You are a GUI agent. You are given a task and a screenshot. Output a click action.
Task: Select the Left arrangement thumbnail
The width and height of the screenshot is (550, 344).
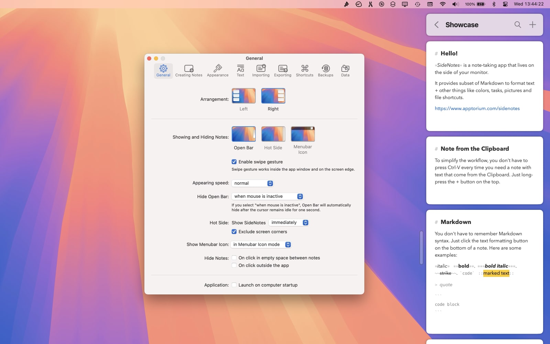point(244,96)
